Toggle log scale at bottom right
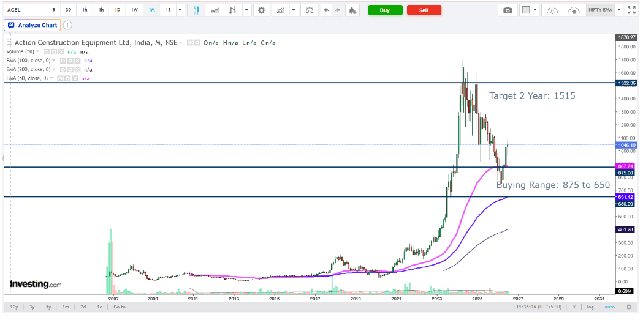This screenshot has height=320, width=643. click(x=590, y=307)
